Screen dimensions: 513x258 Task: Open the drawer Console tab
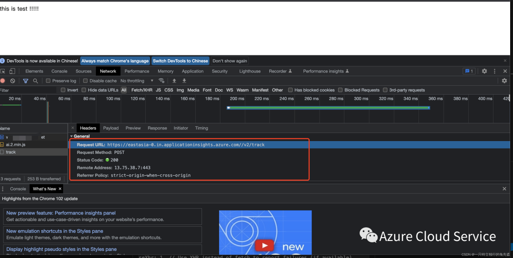click(18, 189)
